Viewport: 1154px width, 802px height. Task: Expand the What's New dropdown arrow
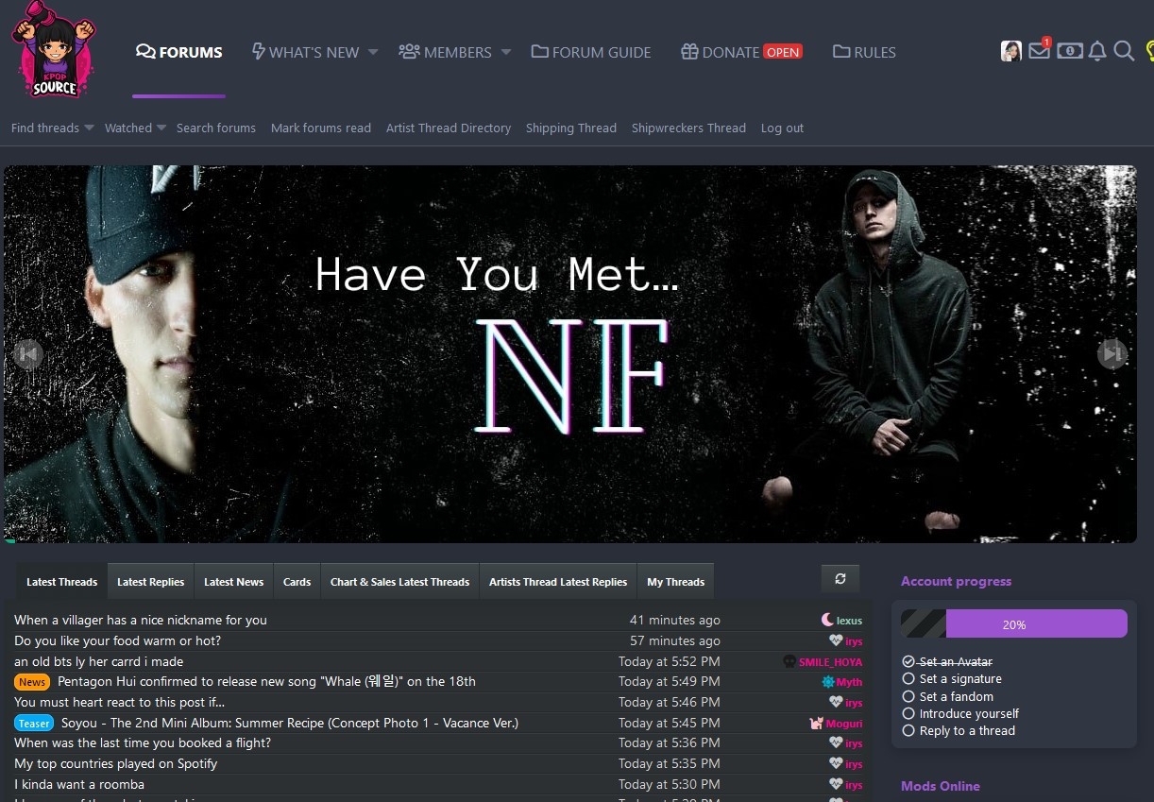tap(373, 52)
